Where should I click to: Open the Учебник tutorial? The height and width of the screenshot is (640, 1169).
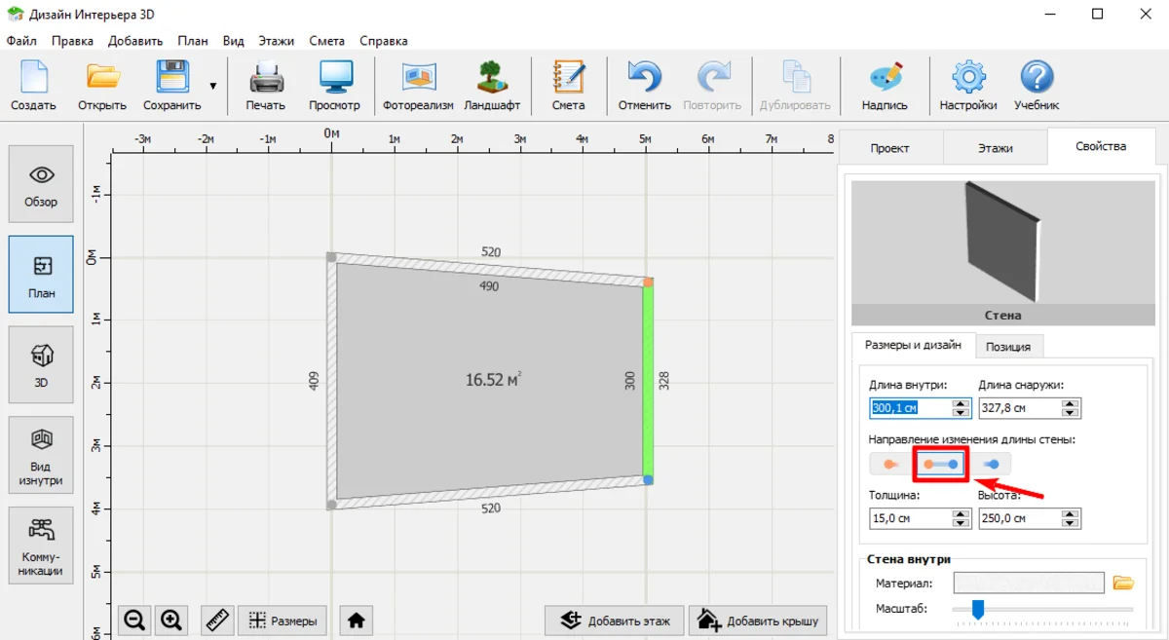1037,86
